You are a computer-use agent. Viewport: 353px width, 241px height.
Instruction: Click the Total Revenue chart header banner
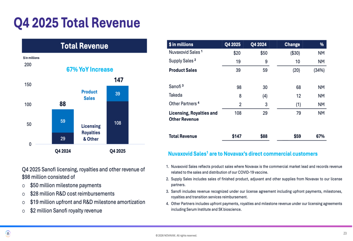[x=84, y=46]
